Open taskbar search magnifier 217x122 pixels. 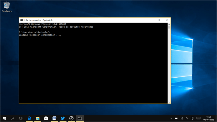12,118
